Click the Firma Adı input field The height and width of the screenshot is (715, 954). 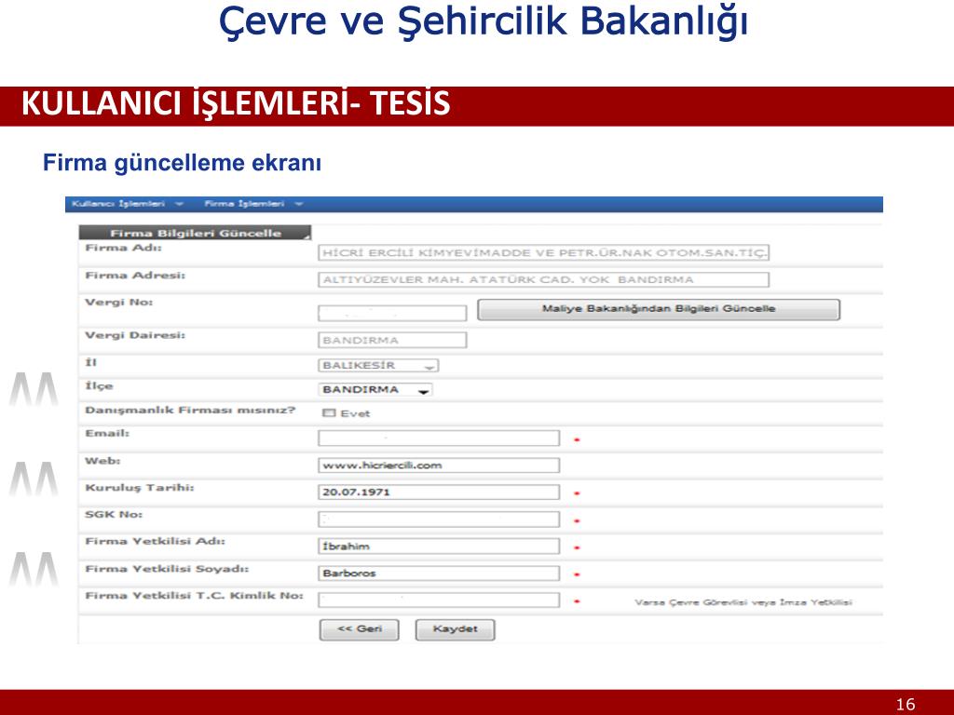(x=543, y=253)
